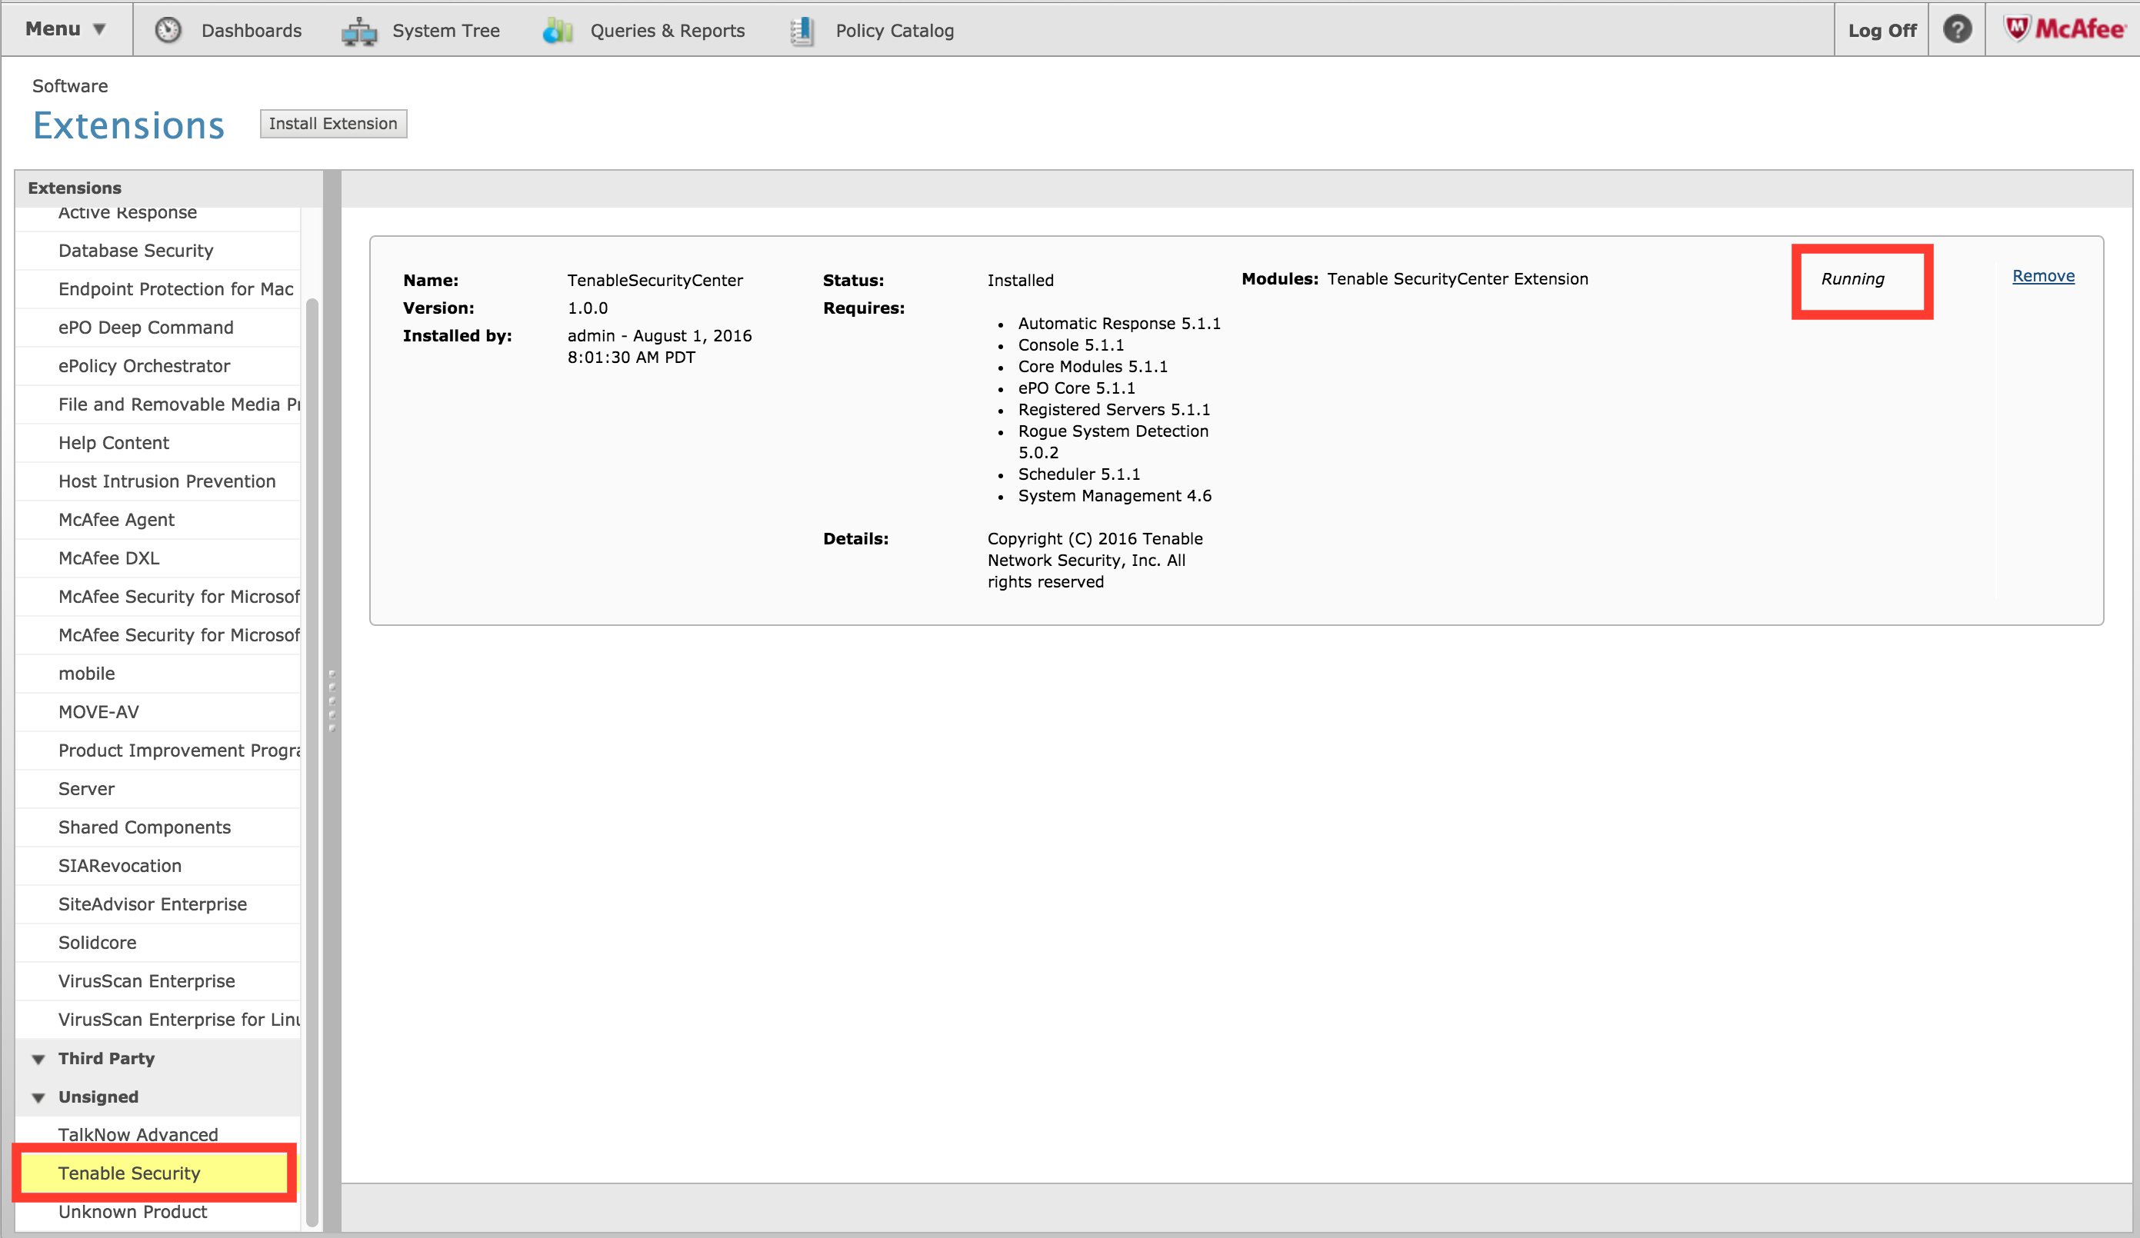Select SIARevocation extension

(x=158, y=865)
